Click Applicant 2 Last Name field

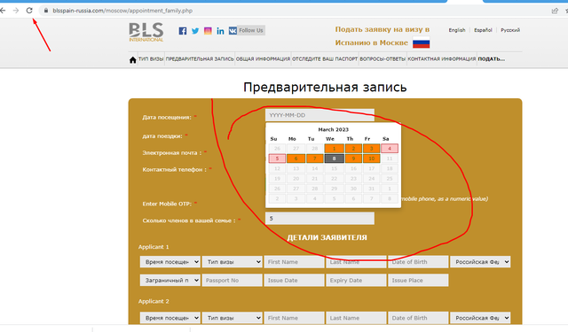tap(356, 318)
